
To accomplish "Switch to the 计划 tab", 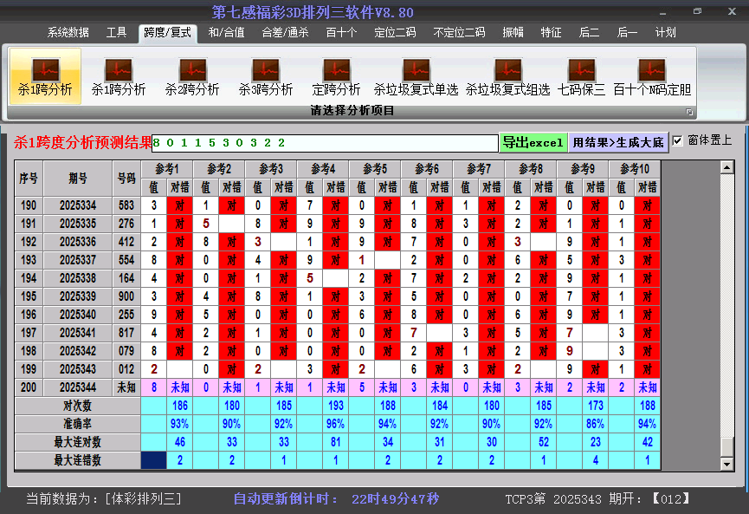I will click(x=665, y=33).
